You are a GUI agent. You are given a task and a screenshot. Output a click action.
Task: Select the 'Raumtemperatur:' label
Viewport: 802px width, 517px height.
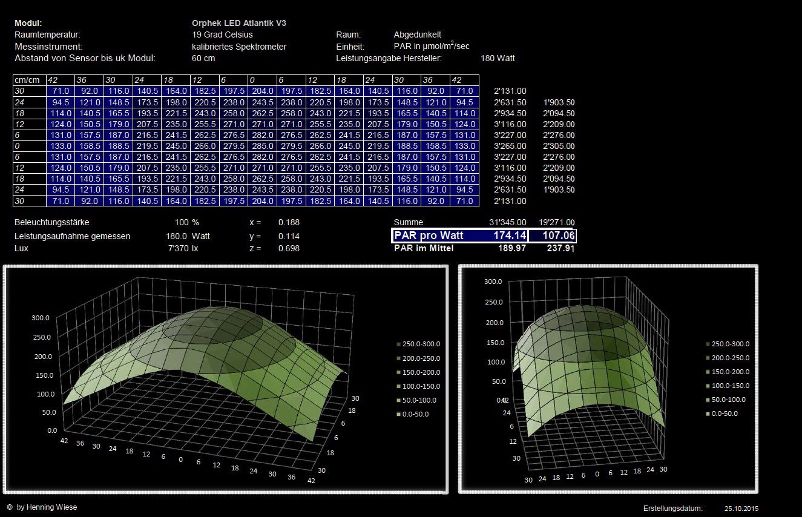point(47,35)
